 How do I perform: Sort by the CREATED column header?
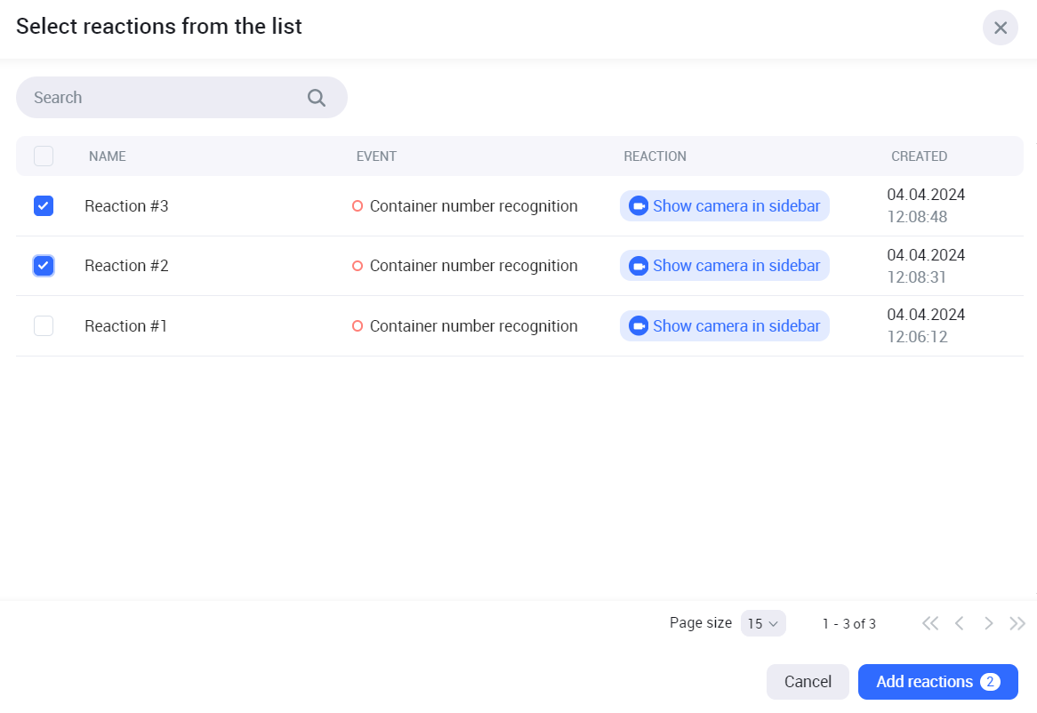click(919, 156)
